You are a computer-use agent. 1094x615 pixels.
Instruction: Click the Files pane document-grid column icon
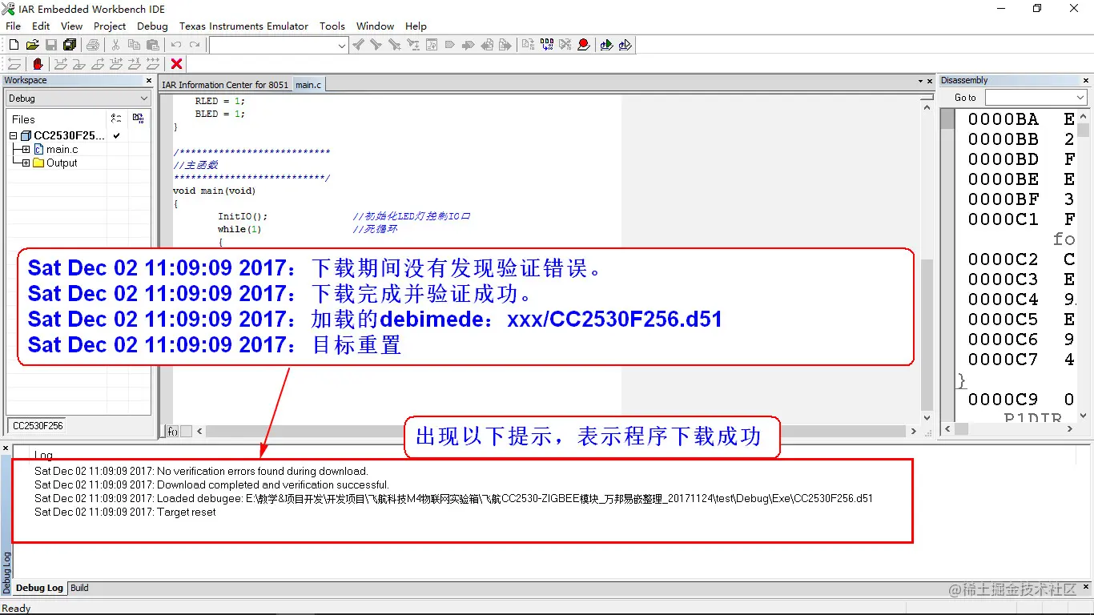coord(138,118)
